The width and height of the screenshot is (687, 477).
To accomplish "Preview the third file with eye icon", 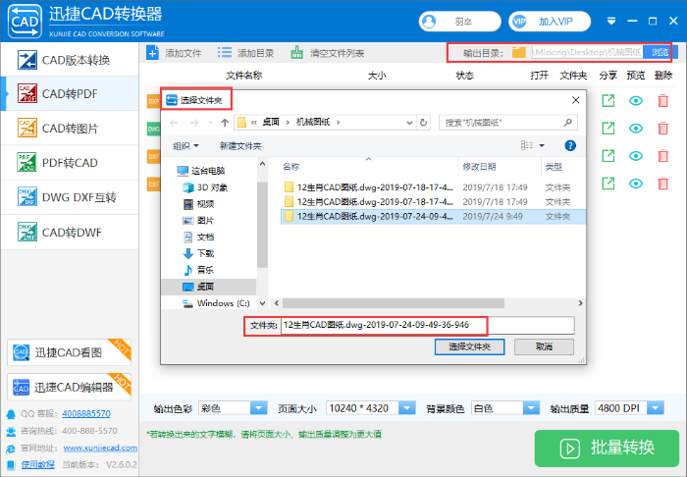I will pos(636,156).
